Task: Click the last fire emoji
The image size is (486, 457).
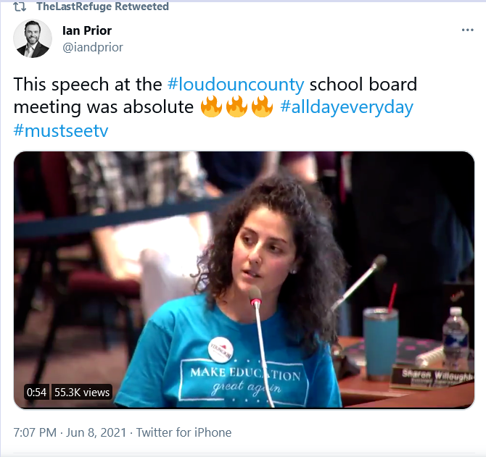Action: click(262, 106)
